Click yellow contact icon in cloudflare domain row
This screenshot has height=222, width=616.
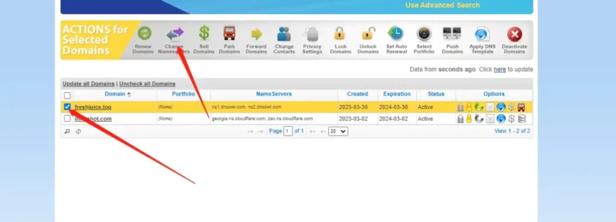(469, 119)
